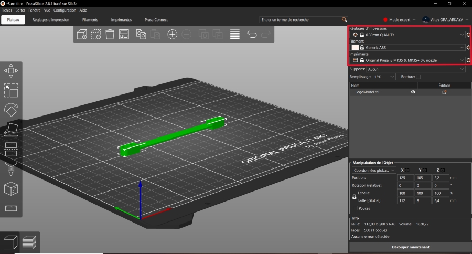
Task: Click the Add object cube icon
Action: click(x=82, y=34)
